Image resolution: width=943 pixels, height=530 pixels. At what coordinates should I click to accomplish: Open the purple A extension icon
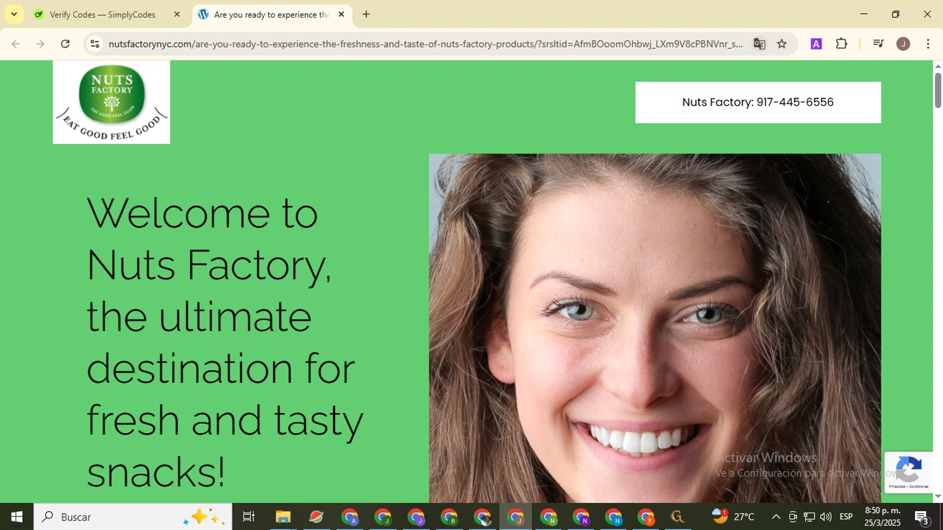816,44
